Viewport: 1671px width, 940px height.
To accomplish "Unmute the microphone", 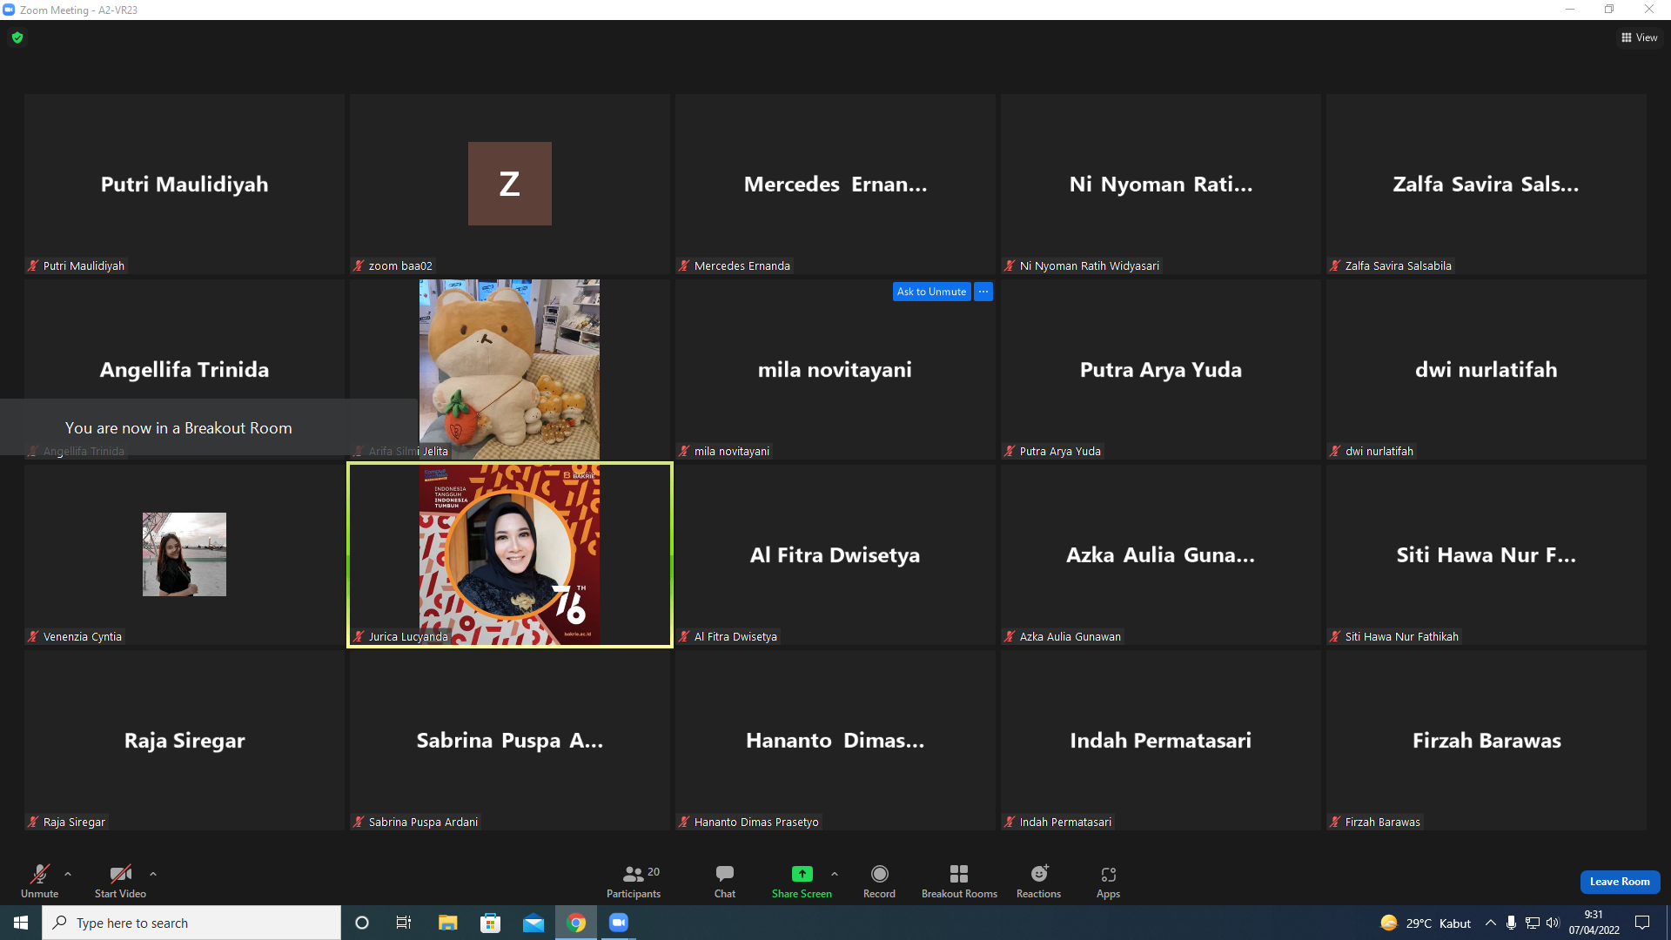I will (40, 881).
